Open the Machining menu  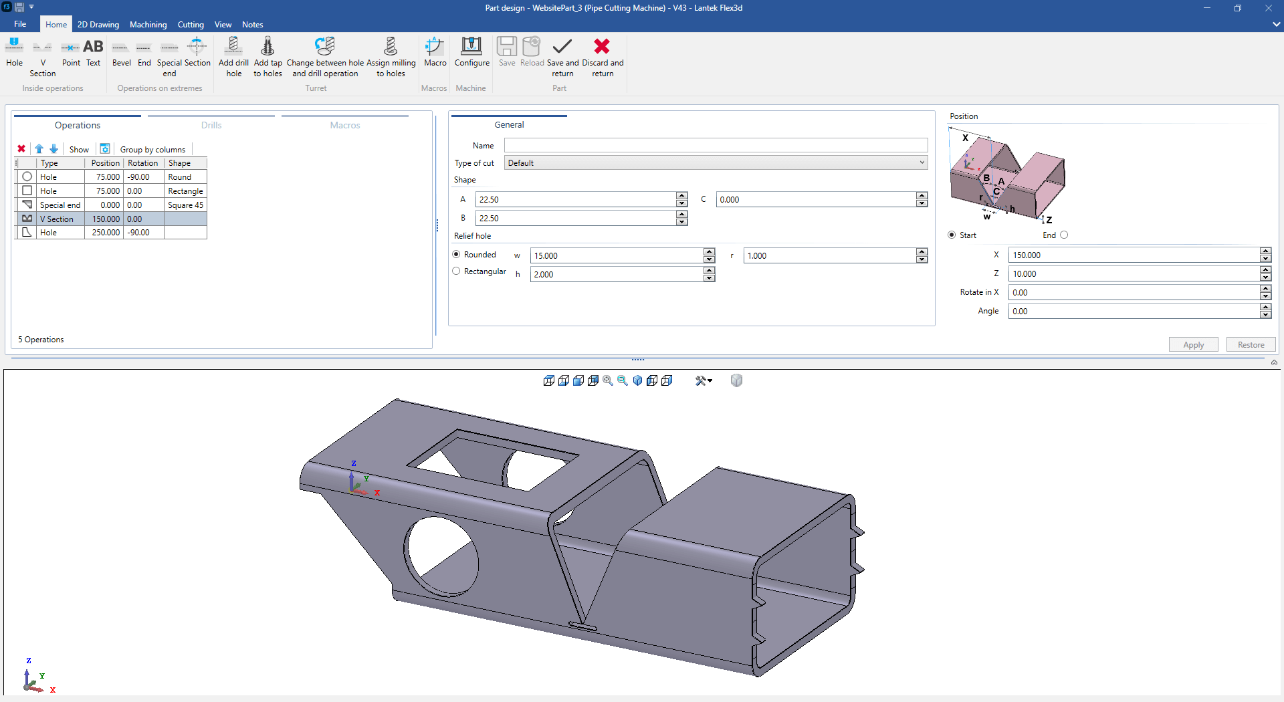point(148,24)
